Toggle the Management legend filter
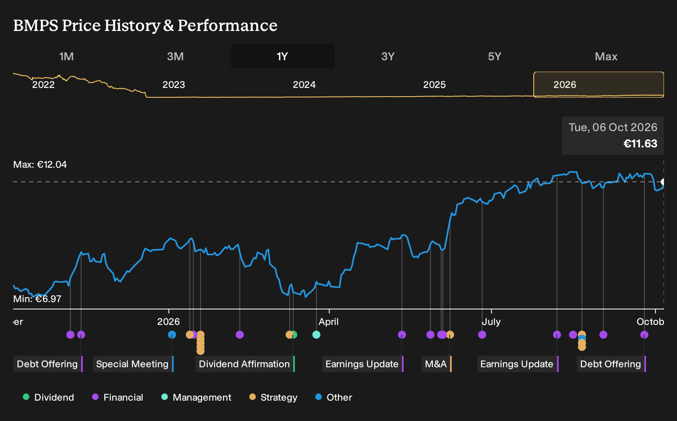This screenshot has width=677, height=421. click(196, 397)
